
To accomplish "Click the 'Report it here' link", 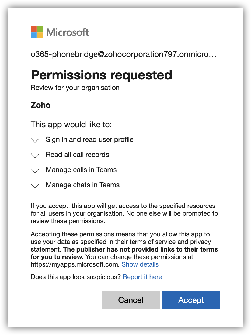I will [142, 277].
